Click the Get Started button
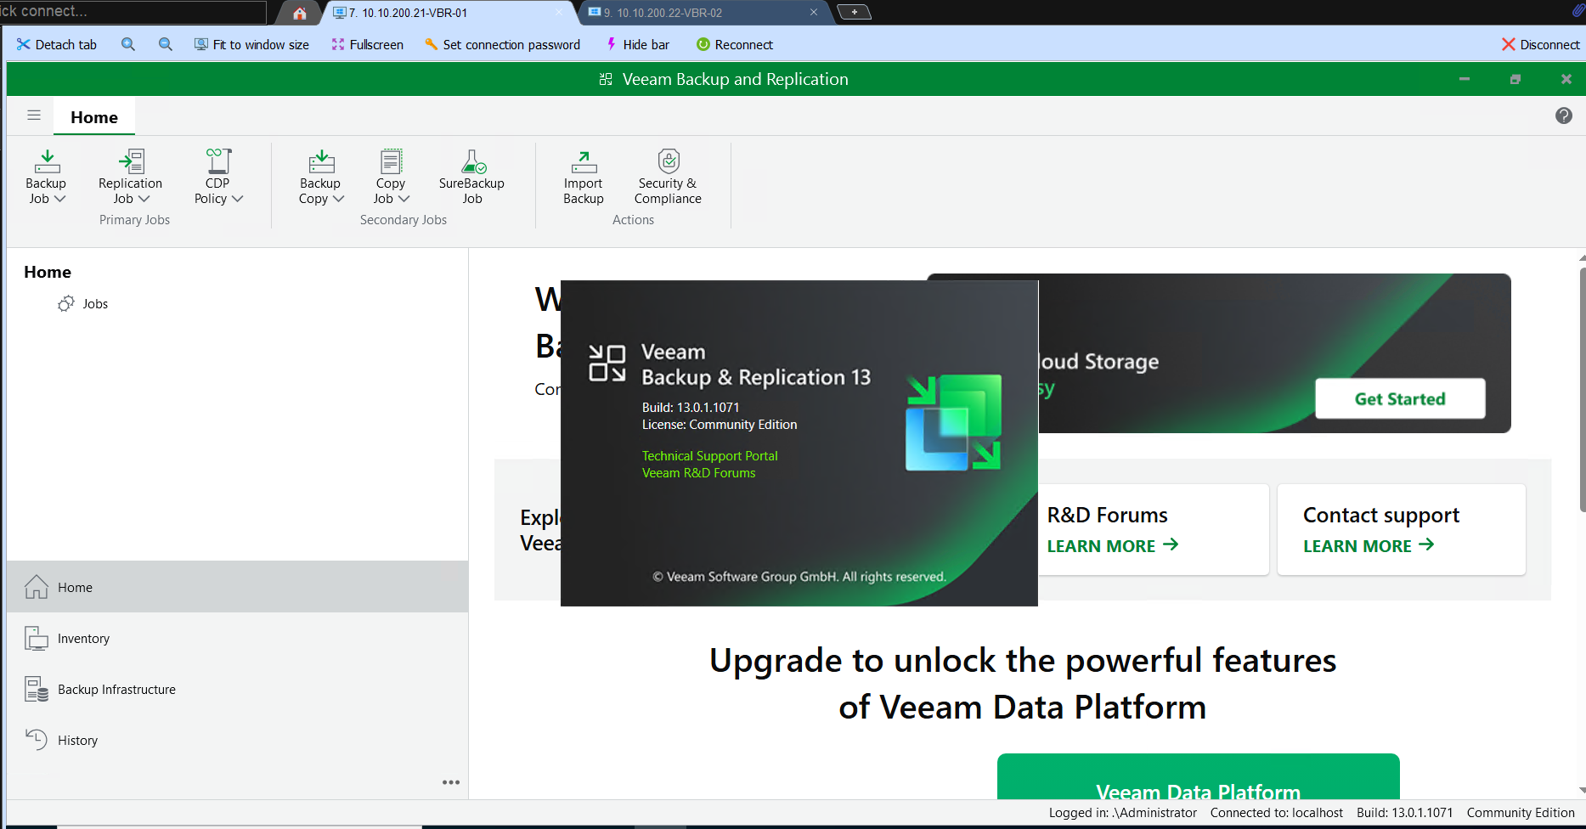Viewport: 1586px width, 829px height. point(1400,398)
